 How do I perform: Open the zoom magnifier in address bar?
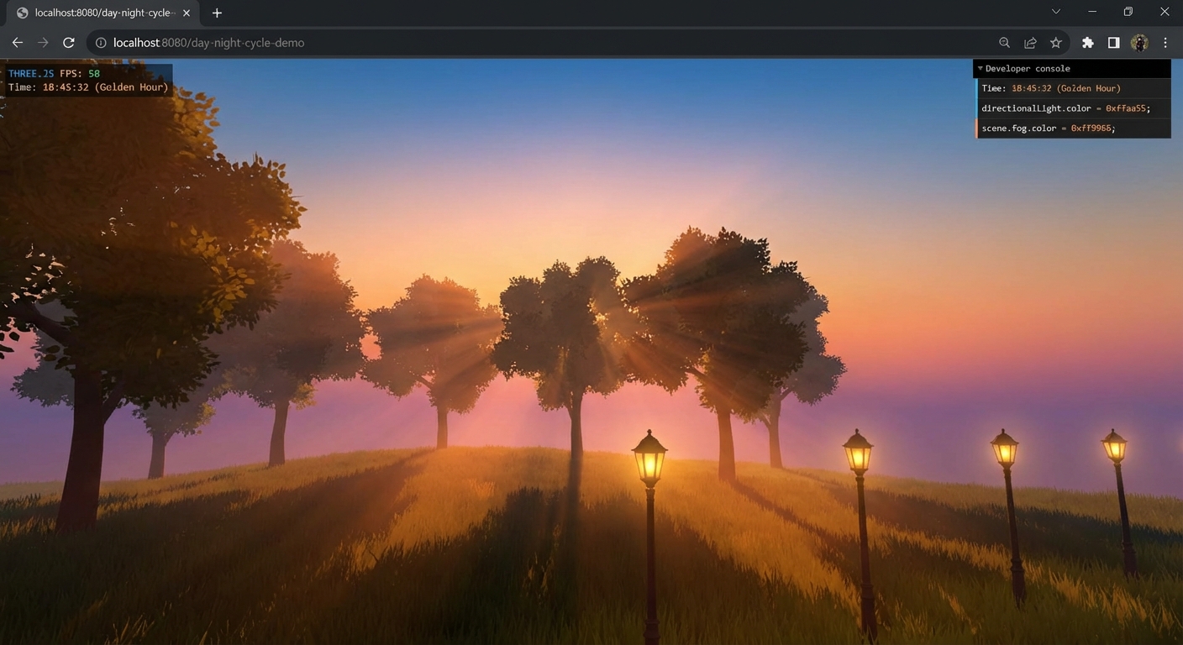[1004, 43]
